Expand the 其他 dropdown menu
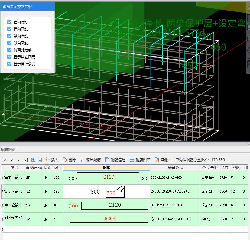Viewport: 250px width, 240px height. point(164,160)
